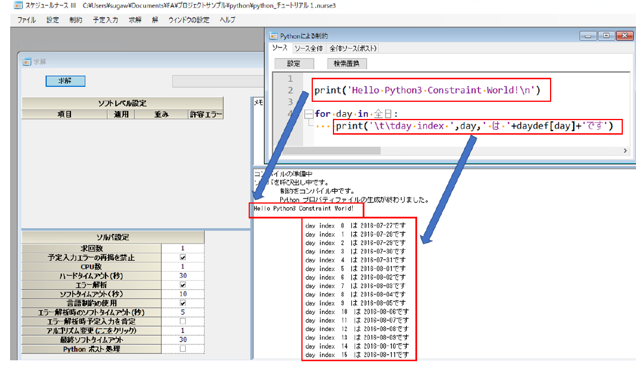Click the 'for day in 全日:' code line
Image resolution: width=636 pixels, height=366 pixels.
tap(356, 114)
